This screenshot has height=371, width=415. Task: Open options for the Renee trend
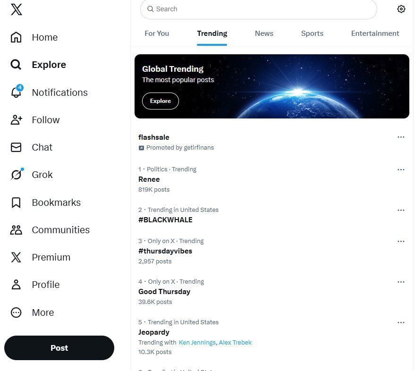(401, 169)
